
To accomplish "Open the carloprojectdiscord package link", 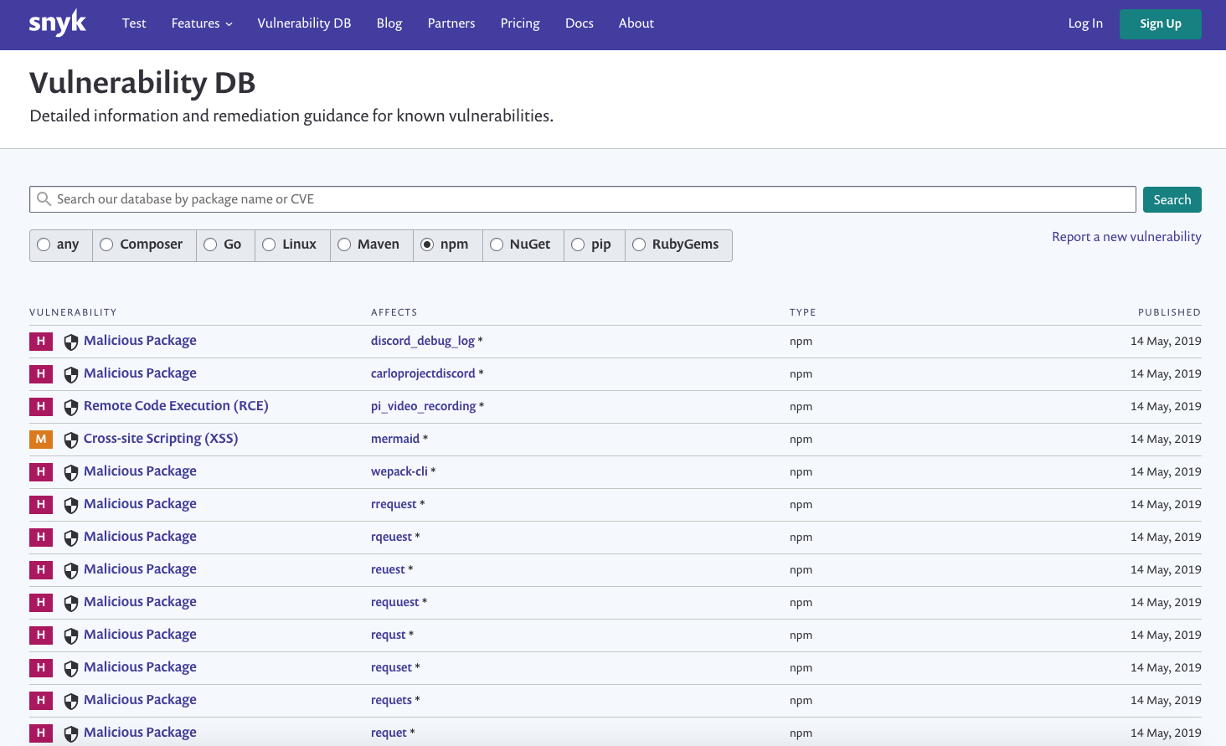I will tap(423, 373).
